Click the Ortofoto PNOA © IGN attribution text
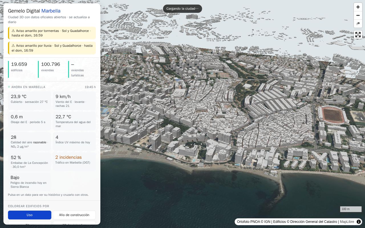Image resolution: width=365 pixels, height=228 pixels. (x=254, y=222)
